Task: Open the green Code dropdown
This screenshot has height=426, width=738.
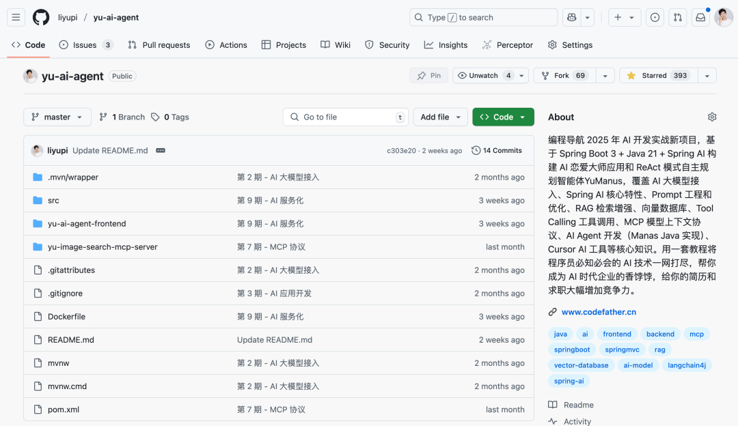Action: (503, 117)
